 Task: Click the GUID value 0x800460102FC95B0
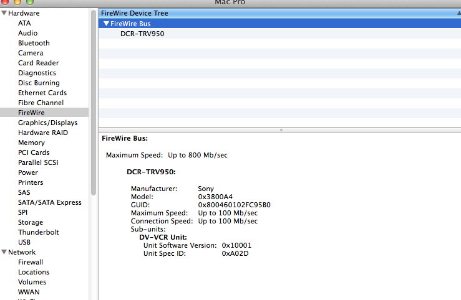235,205
